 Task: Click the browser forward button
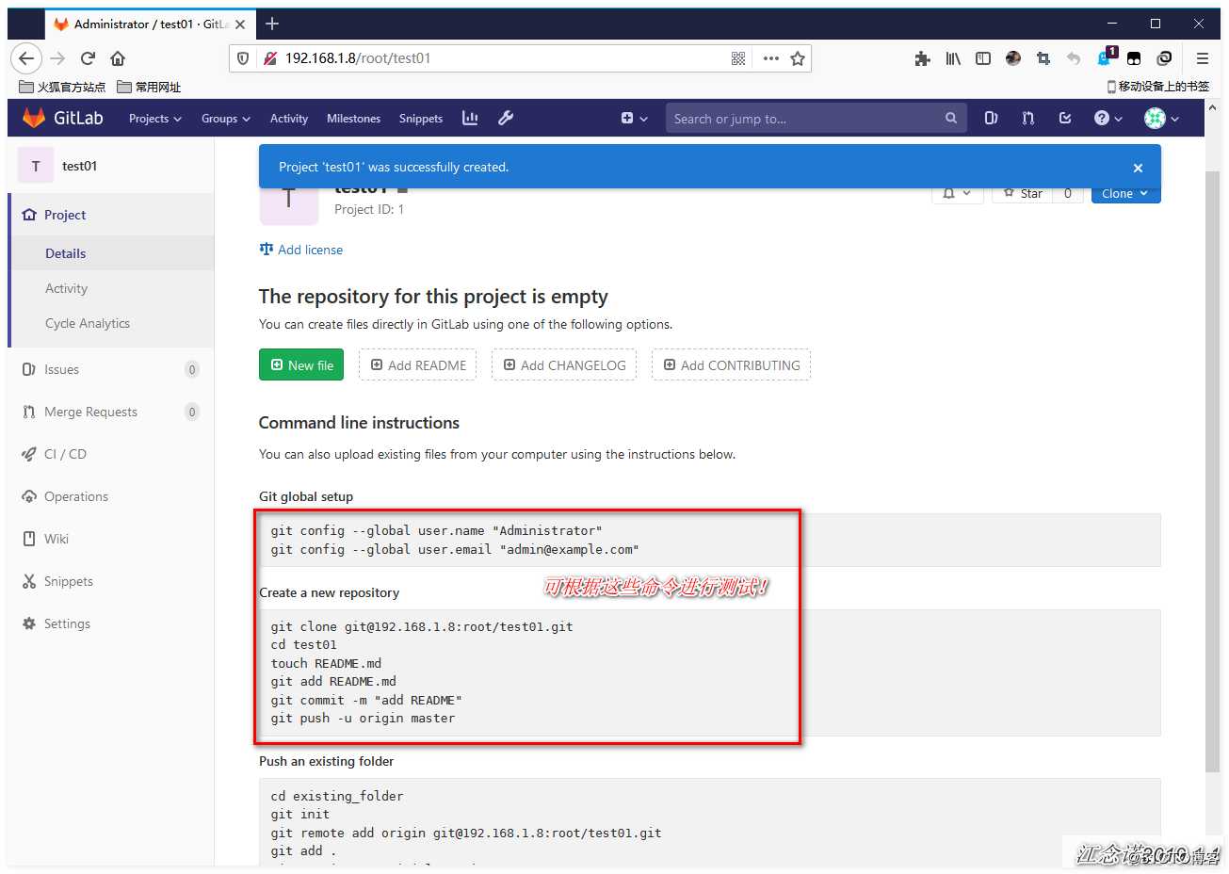(57, 58)
